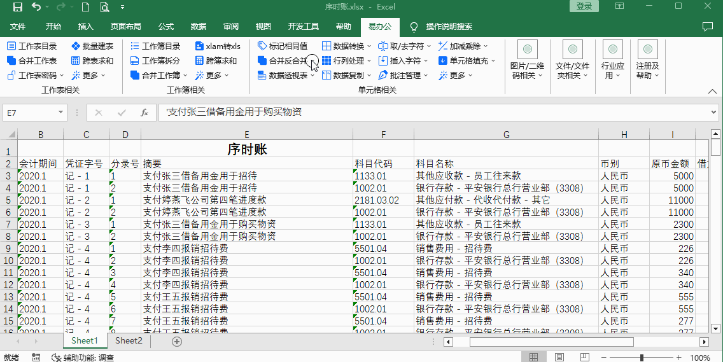Image resolution: width=723 pixels, height=362 pixels.
Task: Expand 行列处理 dropdown
Action: [x=369, y=61]
